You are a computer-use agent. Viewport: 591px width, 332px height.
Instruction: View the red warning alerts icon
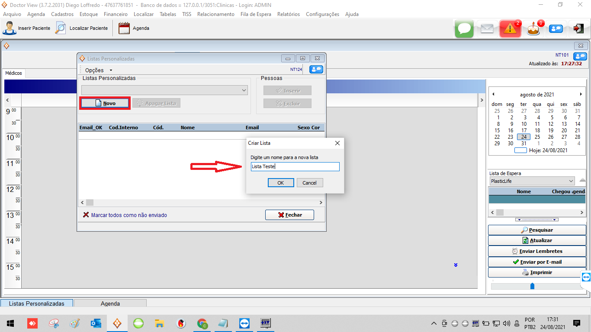(x=510, y=29)
